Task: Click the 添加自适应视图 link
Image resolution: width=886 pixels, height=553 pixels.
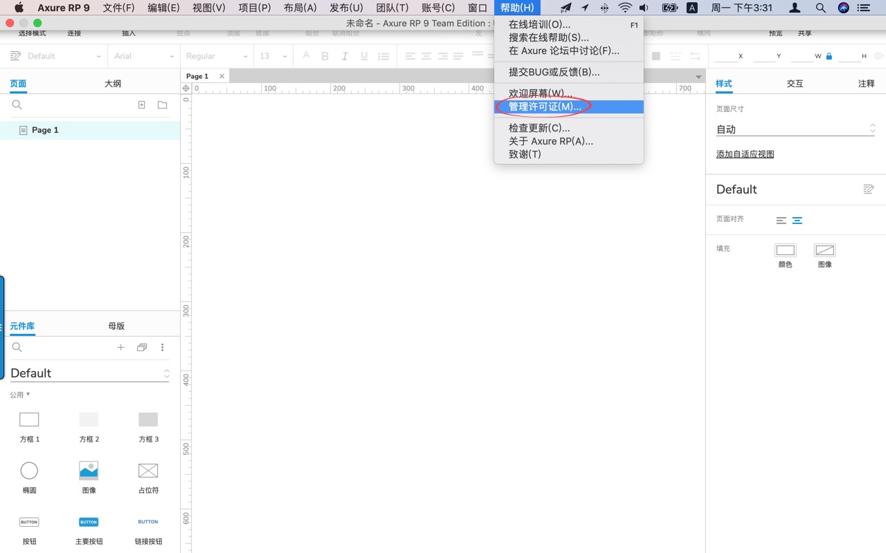Action: pyautogui.click(x=745, y=154)
